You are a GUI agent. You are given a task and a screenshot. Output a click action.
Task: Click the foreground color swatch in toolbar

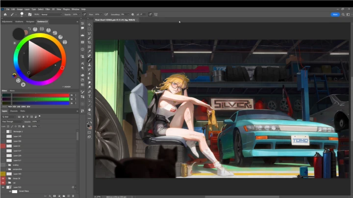point(88,126)
